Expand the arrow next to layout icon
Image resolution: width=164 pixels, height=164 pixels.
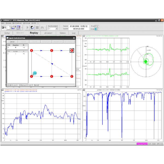pyautogui.click(x=22, y=28)
